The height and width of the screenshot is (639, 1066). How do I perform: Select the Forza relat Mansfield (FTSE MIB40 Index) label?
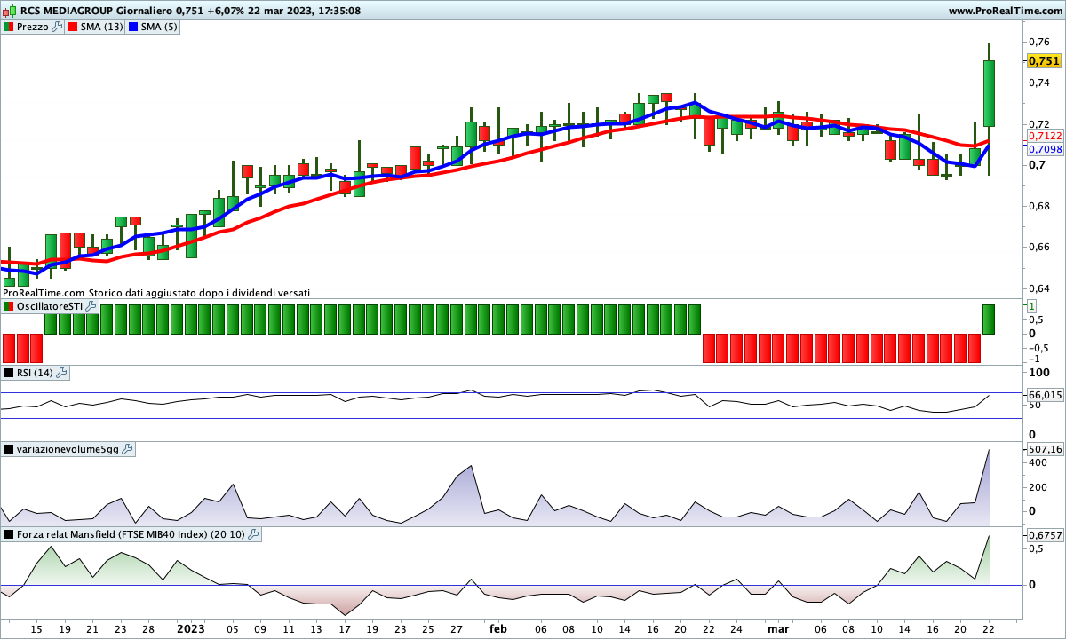(131, 534)
